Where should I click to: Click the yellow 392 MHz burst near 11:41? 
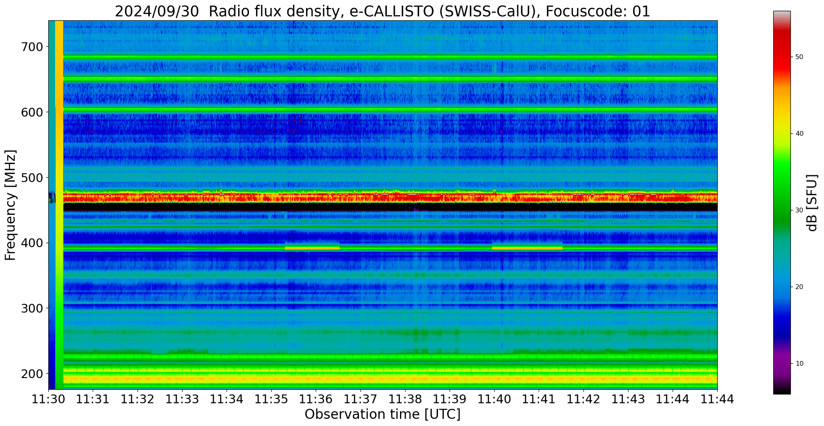pyautogui.click(x=527, y=248)
